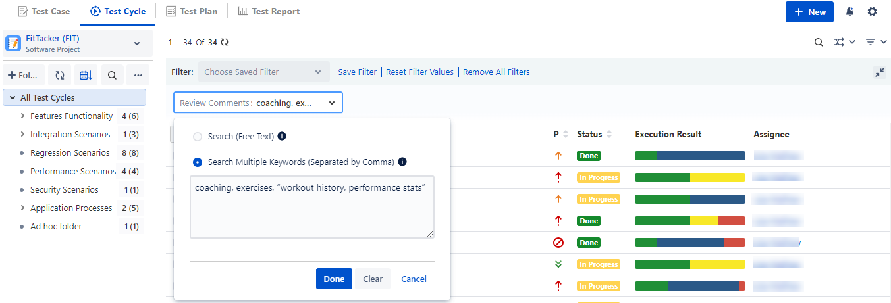Click the Execution Result column header
The height and width of the screenshot is (303, 891).
[668, 134]
